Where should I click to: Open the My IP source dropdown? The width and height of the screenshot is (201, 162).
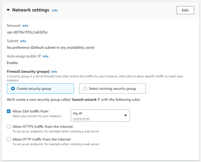100,116
